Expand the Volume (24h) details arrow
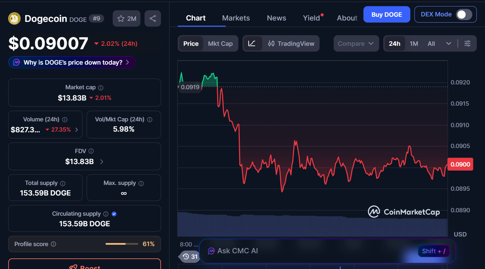This screenshot has height=269, width=485. click(76, 130)
